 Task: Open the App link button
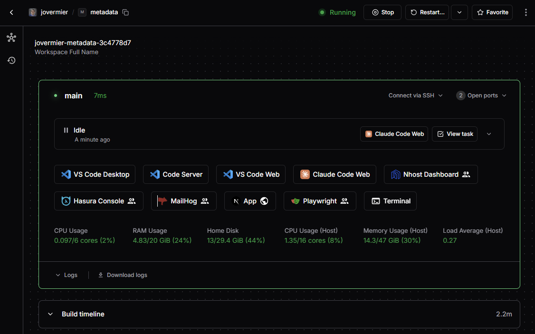click(250, 201)
